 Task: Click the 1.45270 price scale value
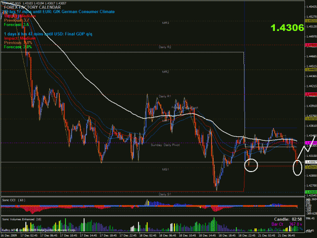point(311,17)
